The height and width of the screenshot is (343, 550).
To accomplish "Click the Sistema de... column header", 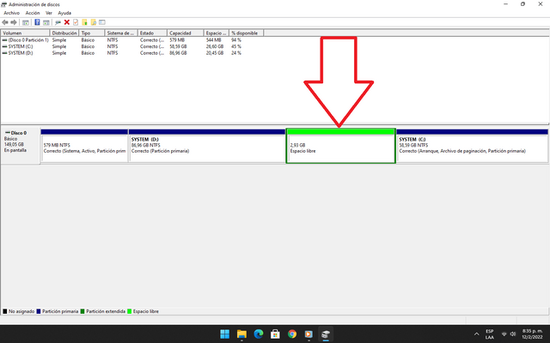I will coord(121,33).
